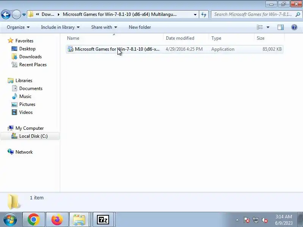Sort by Name column header

(x=115, y=38)
